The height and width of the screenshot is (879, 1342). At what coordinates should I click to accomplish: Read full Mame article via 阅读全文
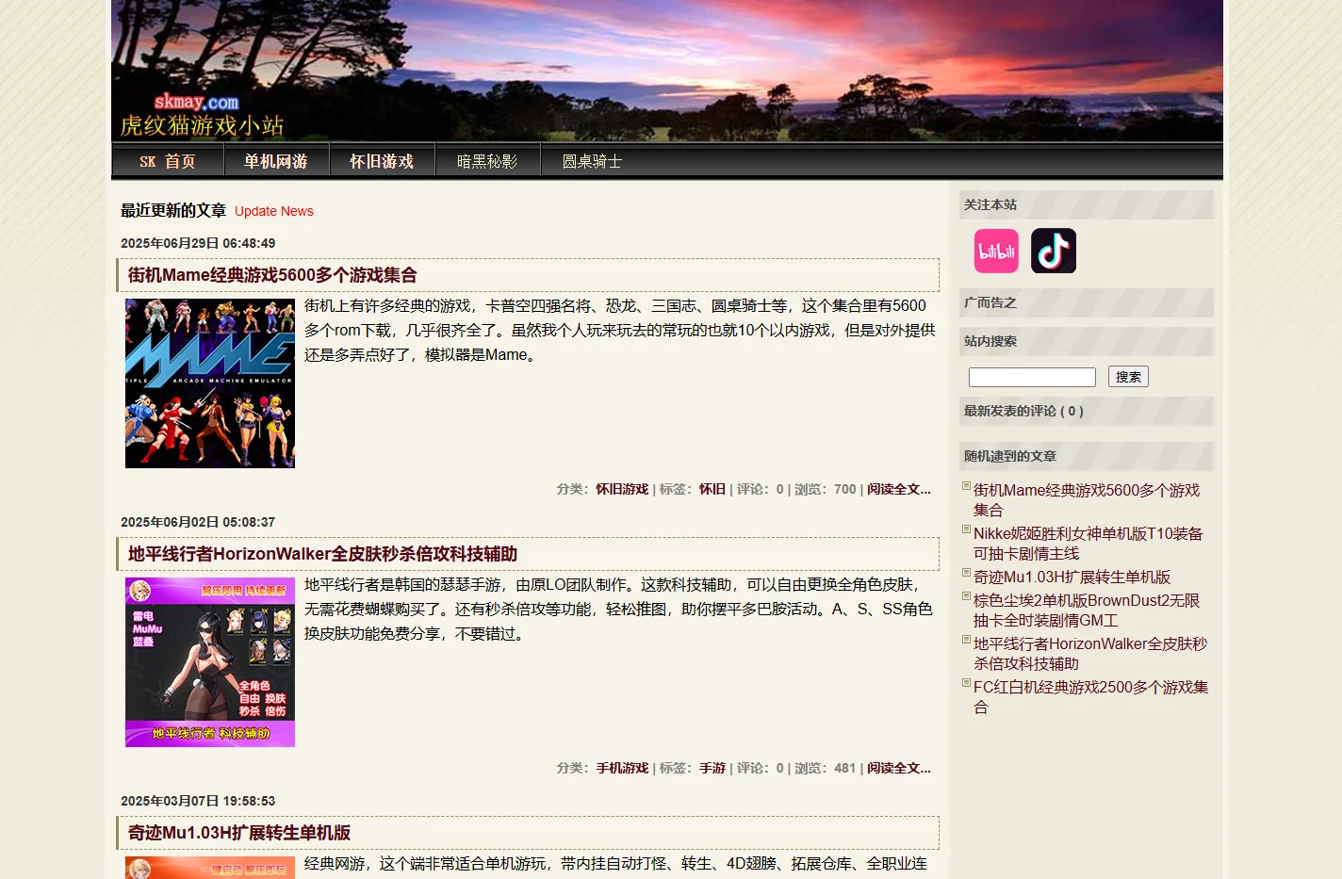[x=899, y=490]
